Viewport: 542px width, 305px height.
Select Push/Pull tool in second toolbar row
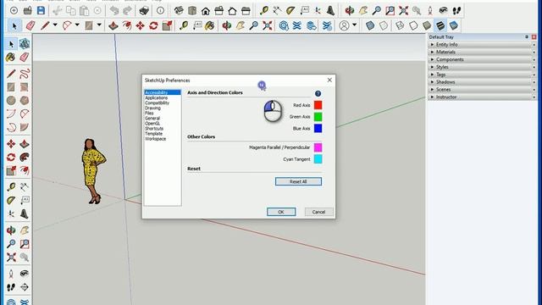point(113,25)
